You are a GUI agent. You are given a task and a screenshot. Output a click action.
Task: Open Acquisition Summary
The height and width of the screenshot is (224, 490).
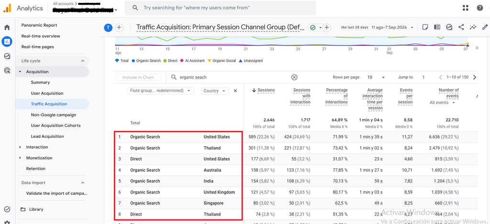(x=40, y=82)
